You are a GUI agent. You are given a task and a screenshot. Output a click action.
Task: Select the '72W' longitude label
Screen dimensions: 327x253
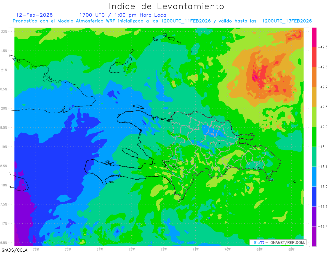tap(163, 249)
